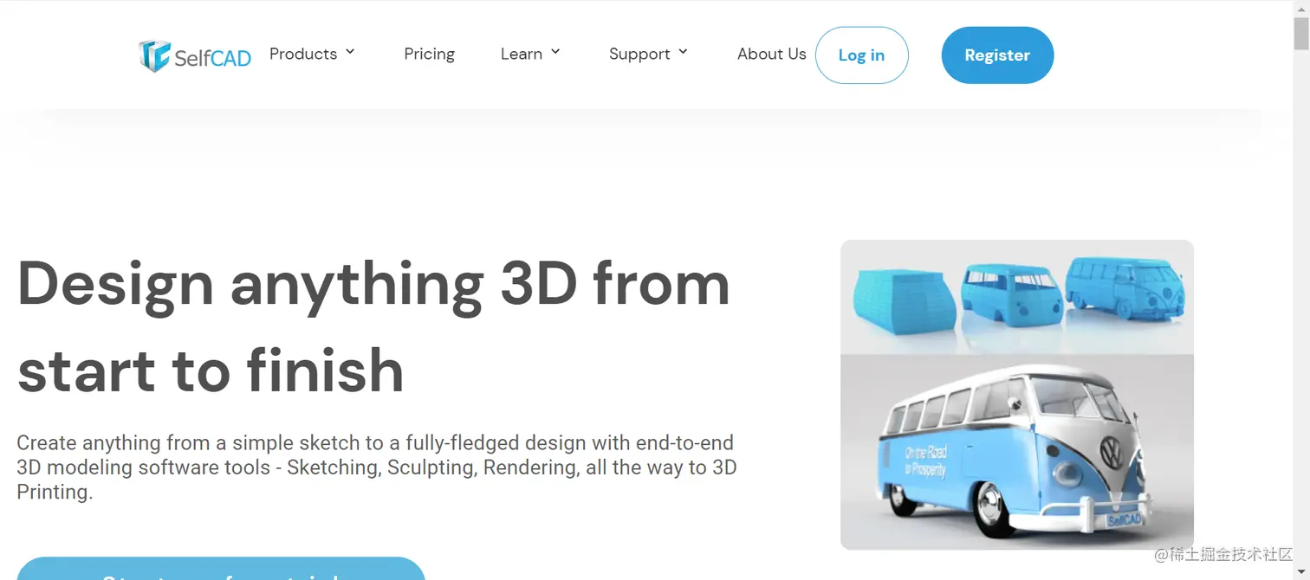
Task: Click the blue Register button
Action: point(997,55)
